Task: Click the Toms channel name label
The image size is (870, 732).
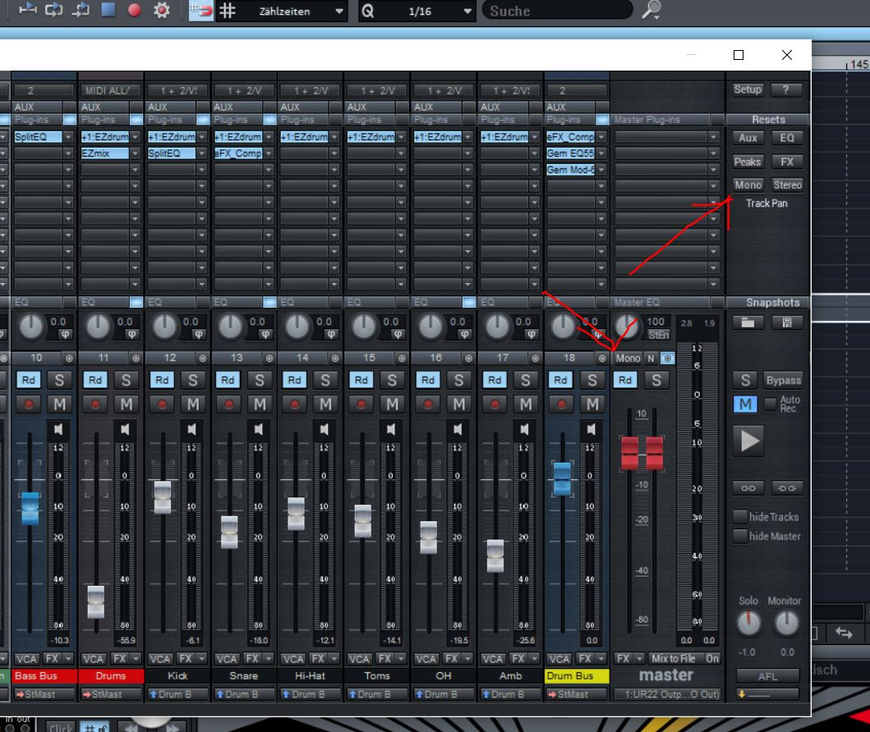Action: coord(377,675)
